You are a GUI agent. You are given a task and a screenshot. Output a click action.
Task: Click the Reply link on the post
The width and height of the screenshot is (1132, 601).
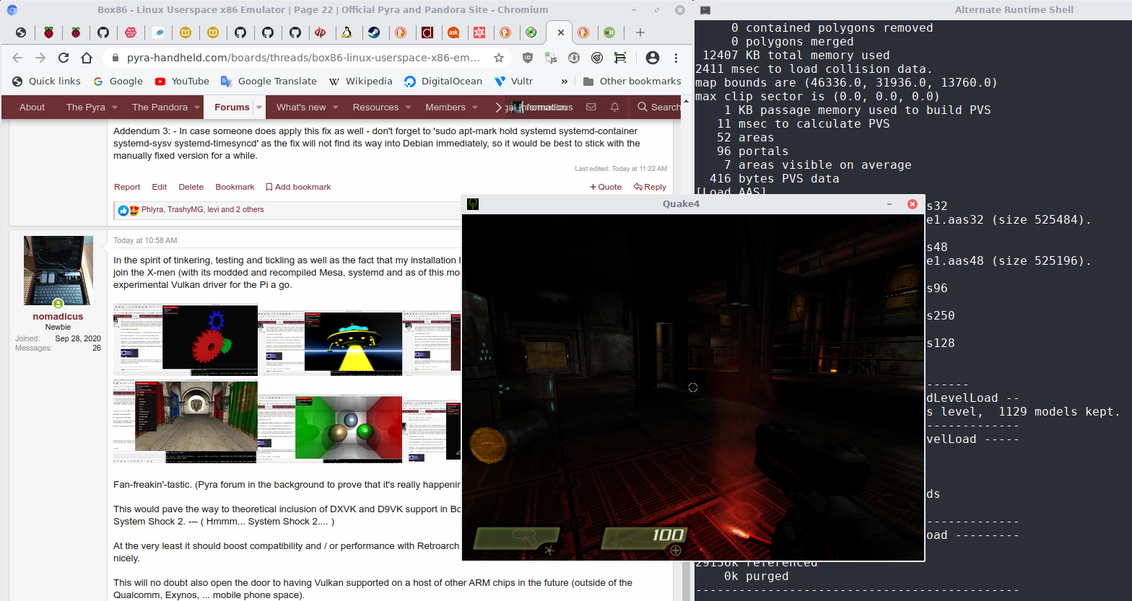coord(650,187)
